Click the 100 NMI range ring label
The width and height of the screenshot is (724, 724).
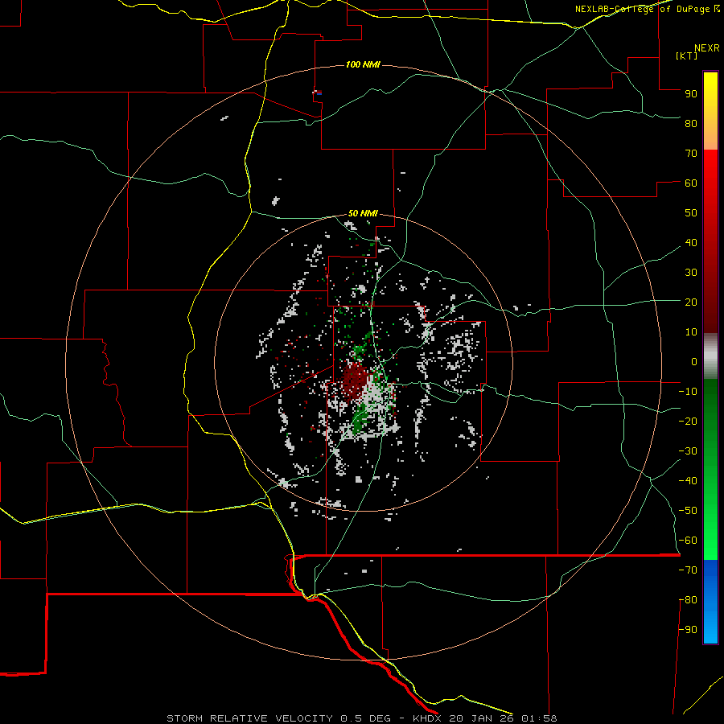pyautogui.click(x=363, y=64)
